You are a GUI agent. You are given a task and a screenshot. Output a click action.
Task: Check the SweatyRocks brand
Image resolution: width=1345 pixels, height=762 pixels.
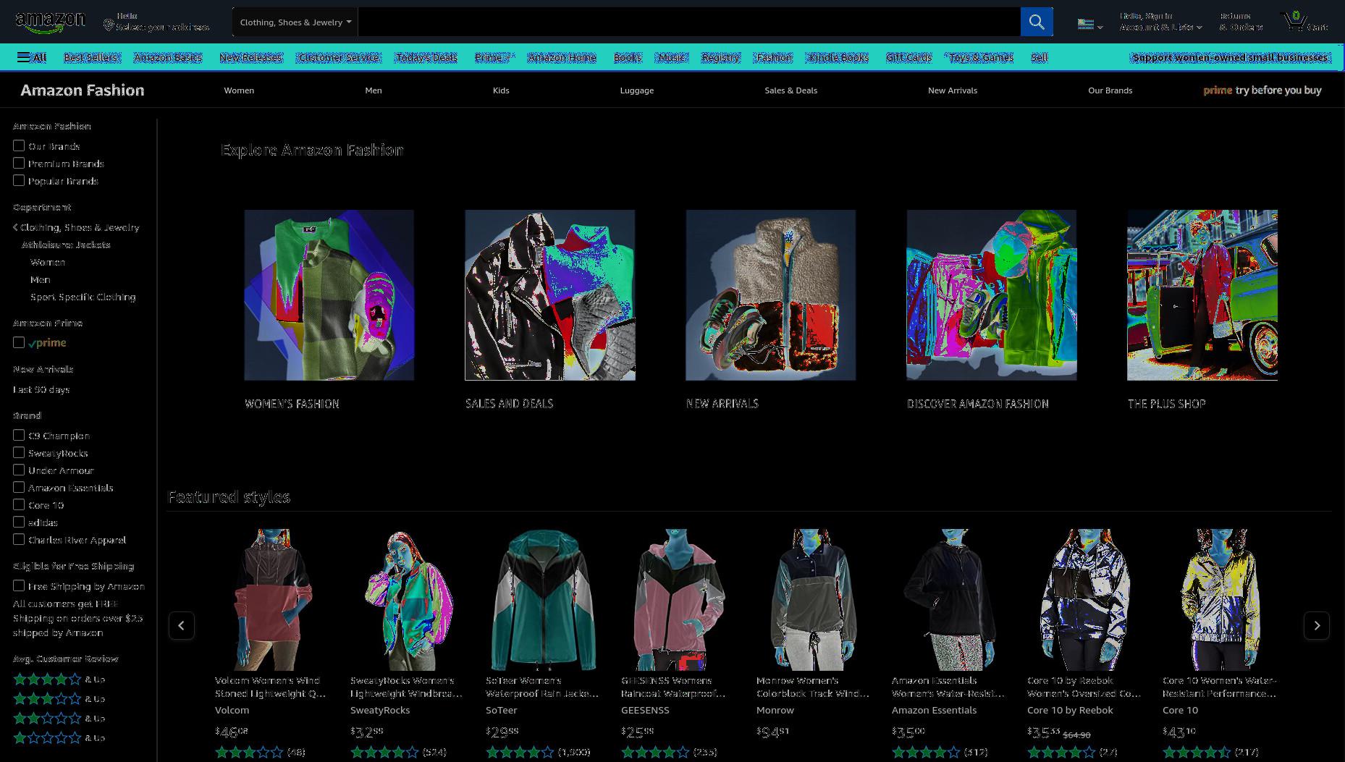click(x=19, y=452)
